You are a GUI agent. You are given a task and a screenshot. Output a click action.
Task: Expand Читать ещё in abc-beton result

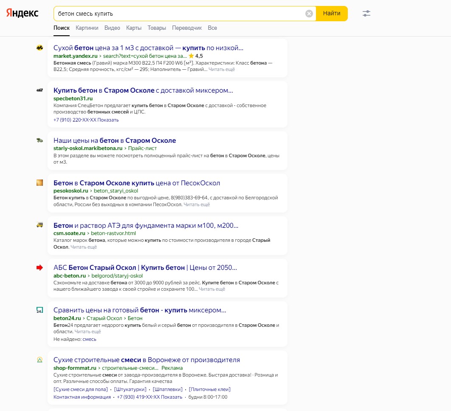coord(212,289)
